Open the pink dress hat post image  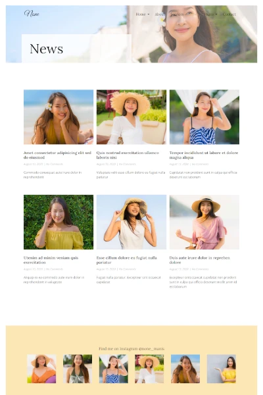204,222
